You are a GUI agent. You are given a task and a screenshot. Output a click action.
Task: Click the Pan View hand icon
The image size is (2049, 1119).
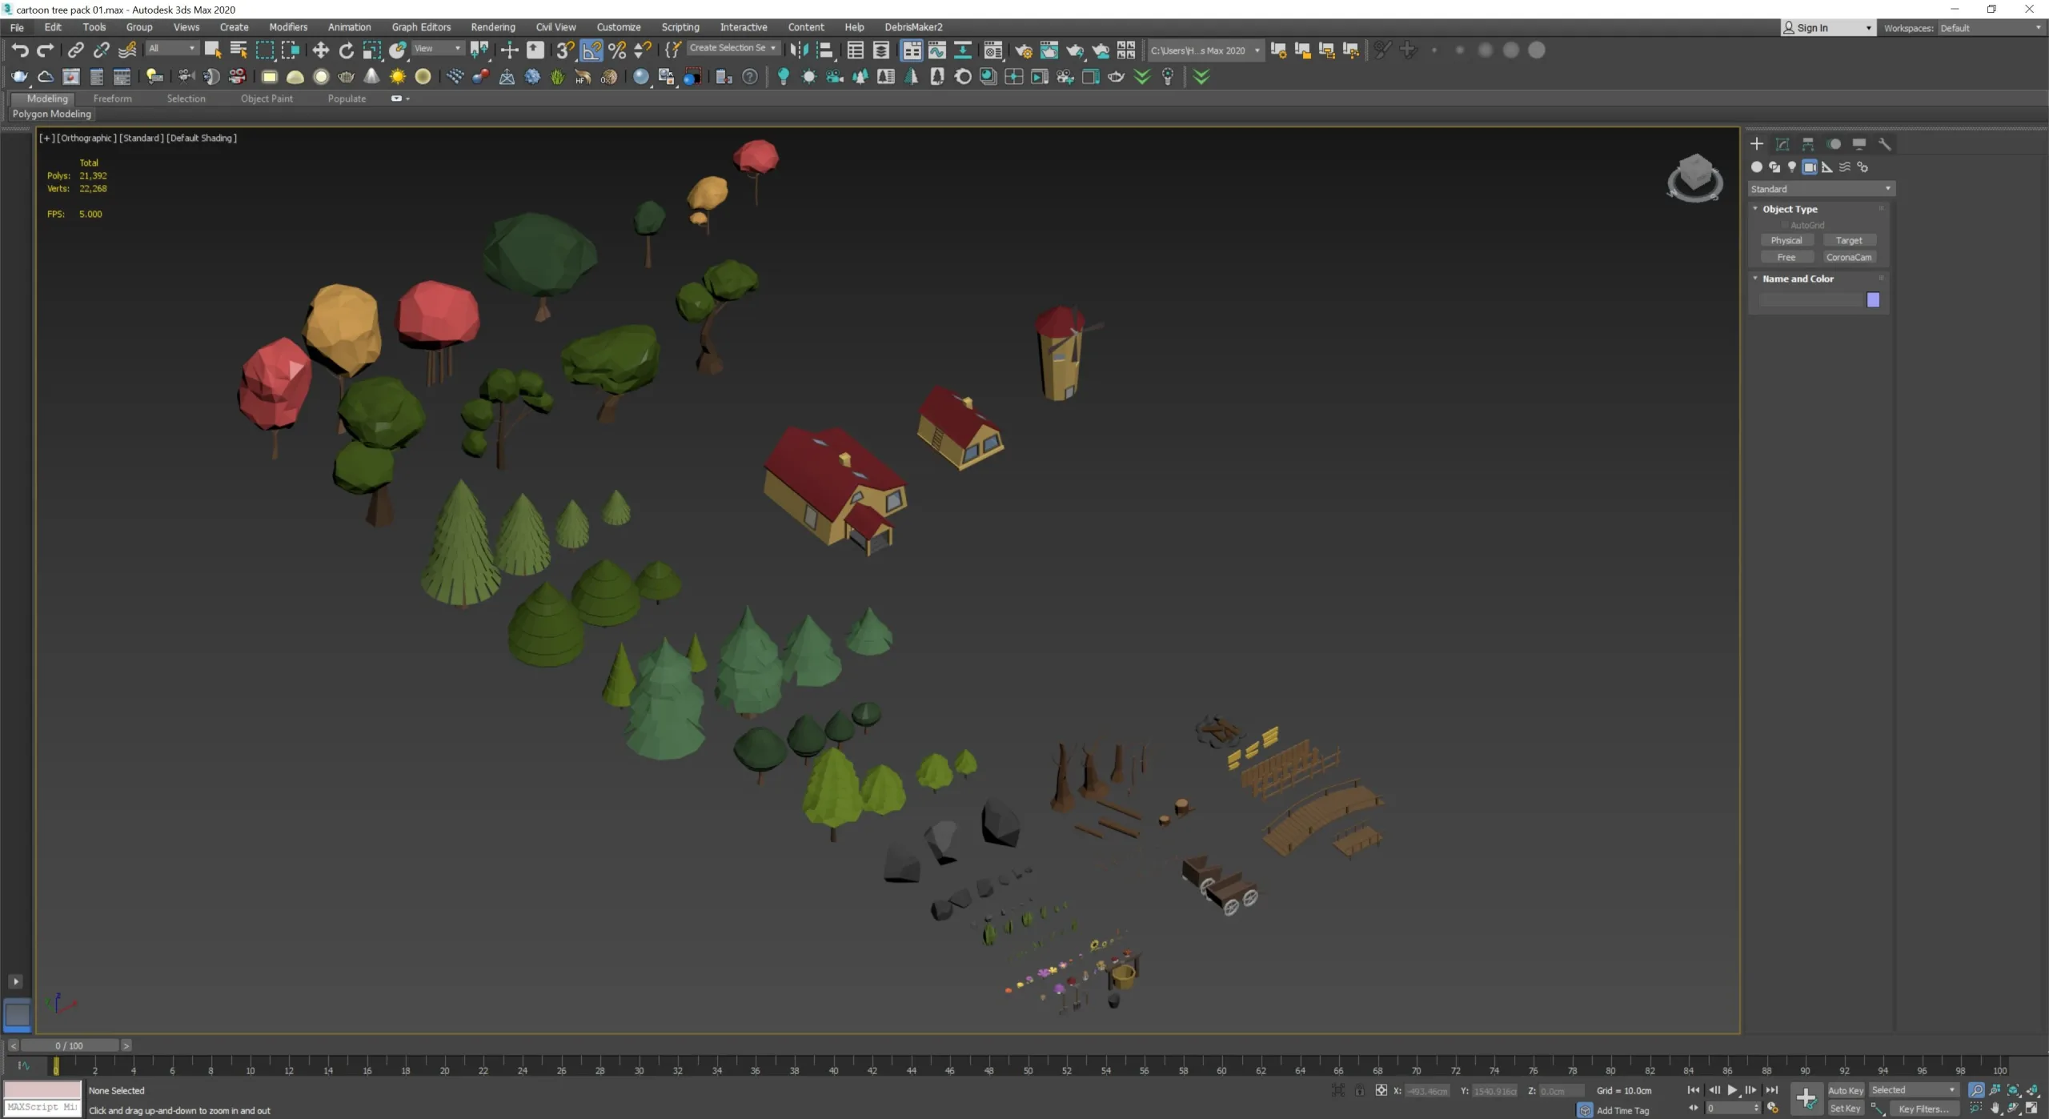tap(1995, 1109)
